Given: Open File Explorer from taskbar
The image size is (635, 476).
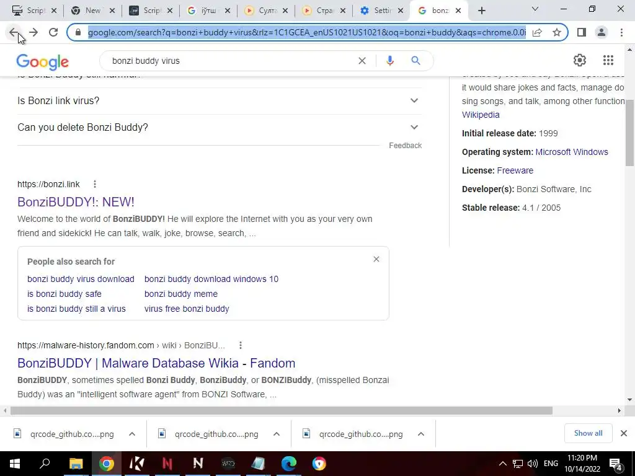Looking at the screenshot, I should pos(76,464).
